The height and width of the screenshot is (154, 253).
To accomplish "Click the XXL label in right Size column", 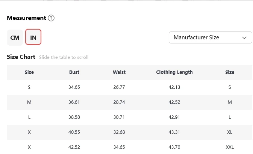I will tap(230, 147).
